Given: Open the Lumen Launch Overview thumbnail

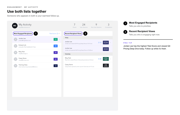Looking at the screenshot, I should [x=106, y=66].
